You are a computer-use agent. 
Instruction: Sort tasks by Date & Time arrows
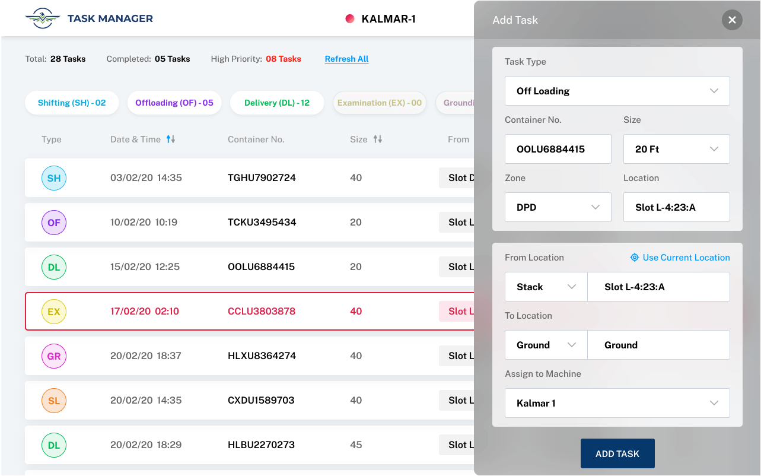pyautogui.click(x=171, y=139)
